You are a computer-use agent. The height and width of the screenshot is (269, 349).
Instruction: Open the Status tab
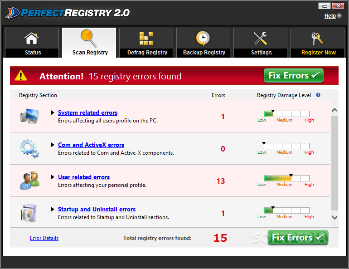pos(32,43)
